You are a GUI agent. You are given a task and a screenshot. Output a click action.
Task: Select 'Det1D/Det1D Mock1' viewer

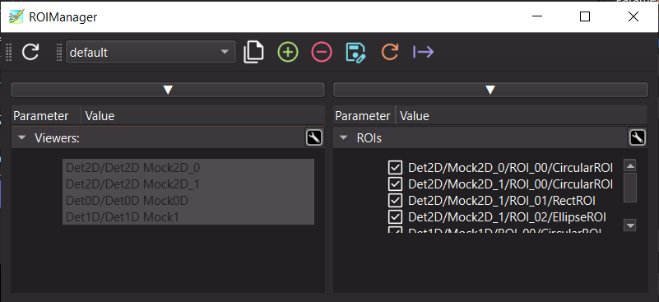point(188,217)
